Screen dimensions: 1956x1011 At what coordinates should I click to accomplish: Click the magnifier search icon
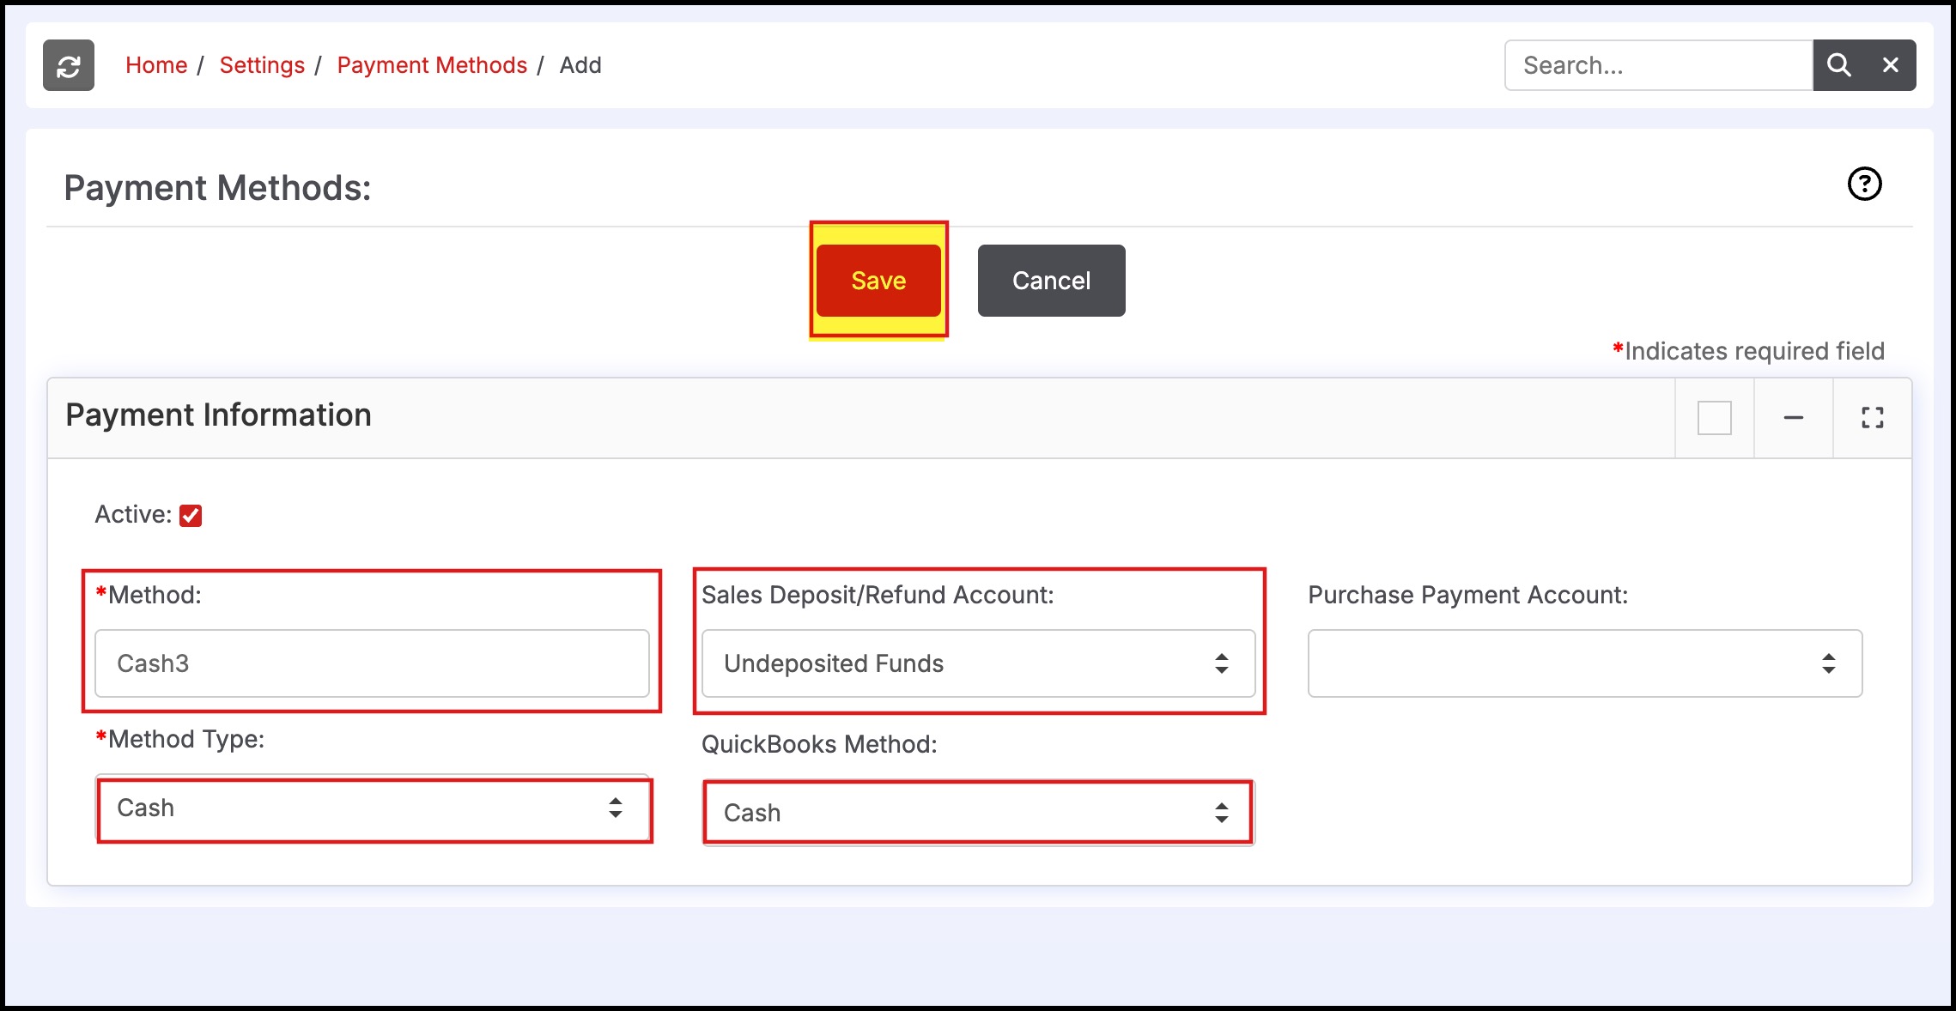tap(1838, 65)
